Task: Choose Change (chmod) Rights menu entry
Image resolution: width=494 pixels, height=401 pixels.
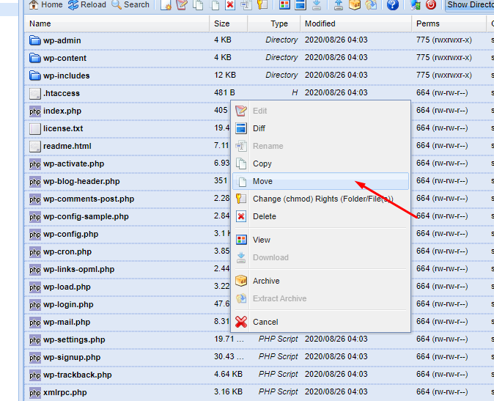Action: pos(321,199)
